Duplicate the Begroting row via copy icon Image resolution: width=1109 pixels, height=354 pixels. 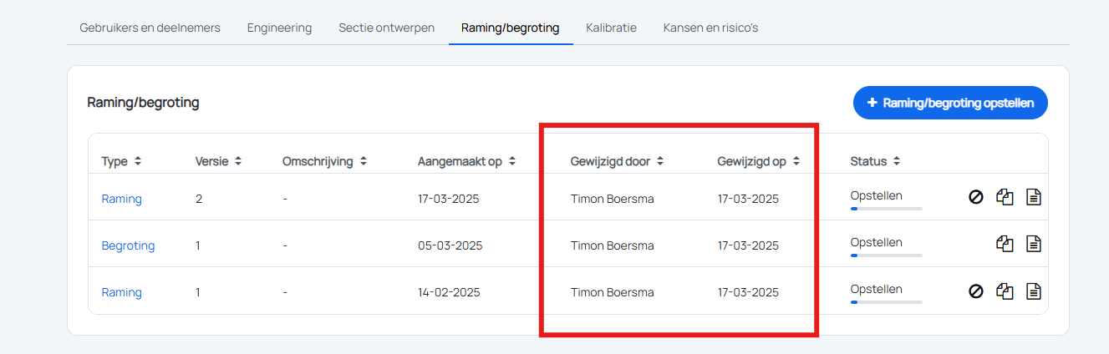tap(1005, 244)
